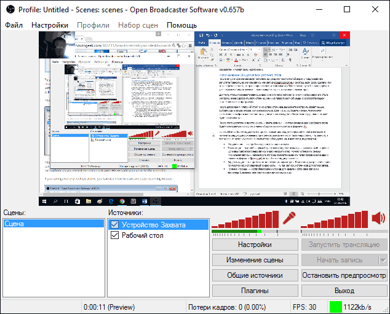Click Остановить предпросмотр button
The image size is (390, 314).
pos(344,275)
